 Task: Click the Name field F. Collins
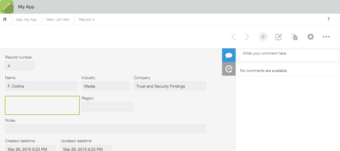[41, 86]
